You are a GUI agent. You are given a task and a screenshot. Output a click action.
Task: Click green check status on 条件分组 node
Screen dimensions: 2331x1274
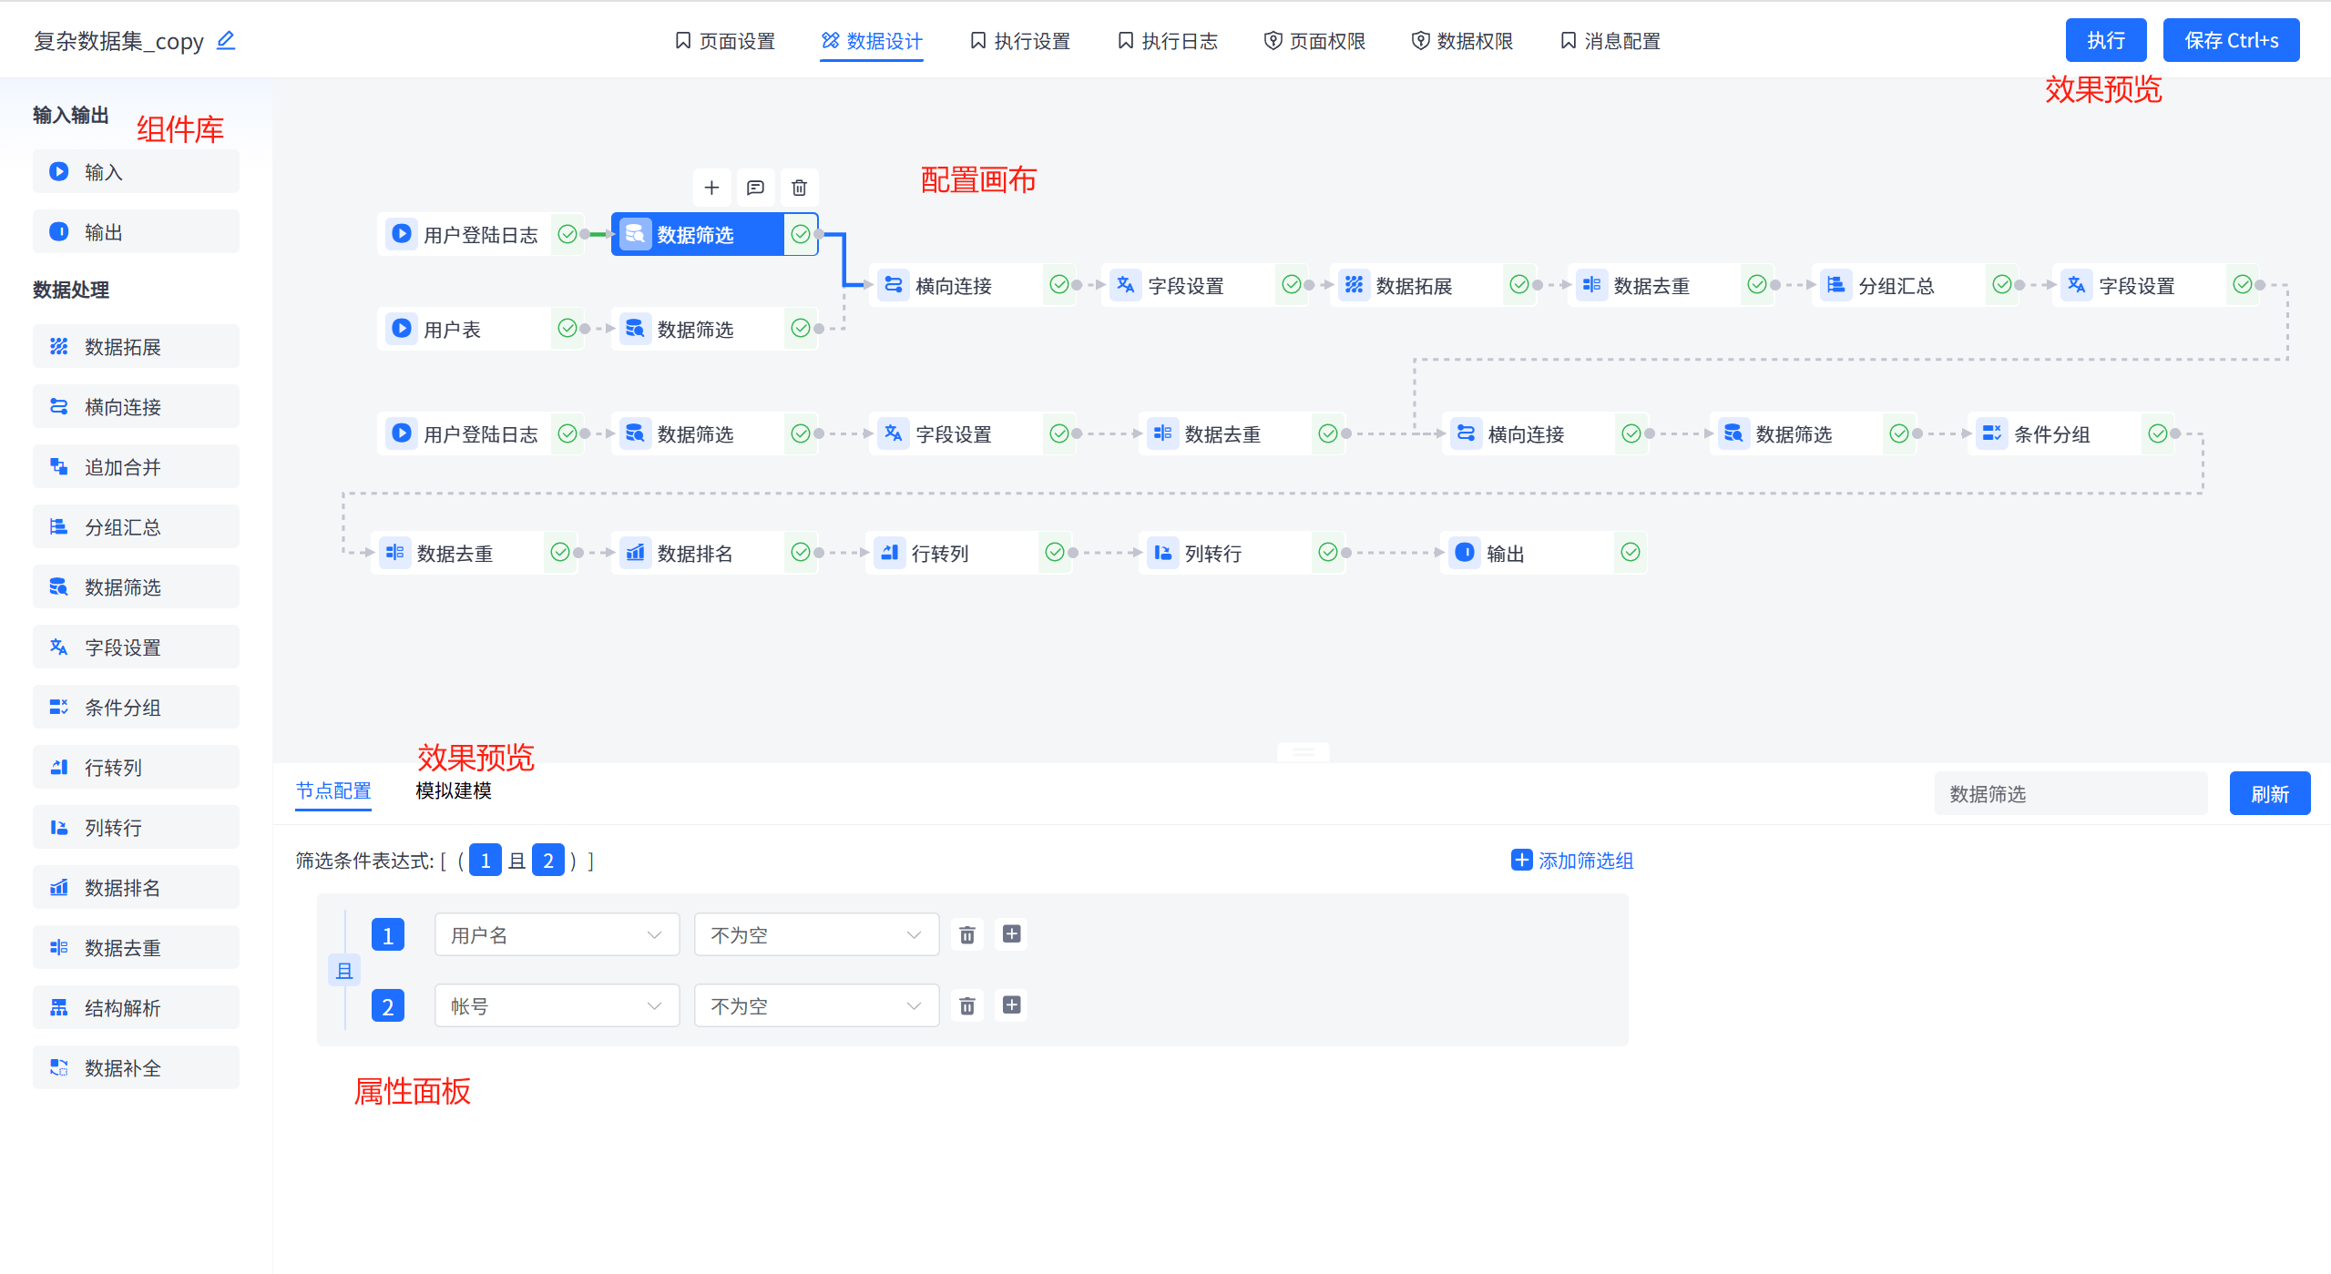point(2158,434)
